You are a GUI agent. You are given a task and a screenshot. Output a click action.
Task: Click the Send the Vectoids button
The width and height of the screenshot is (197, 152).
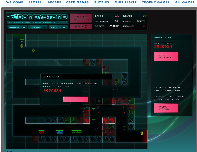pyautogui.click(x=81, y=18)
